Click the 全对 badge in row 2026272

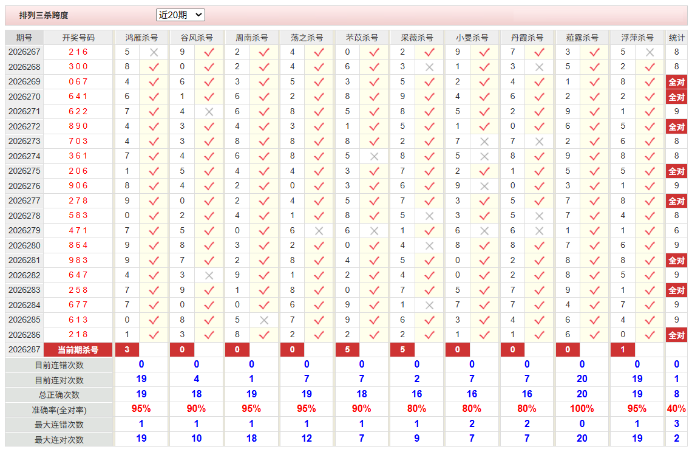tap(677, 127)
